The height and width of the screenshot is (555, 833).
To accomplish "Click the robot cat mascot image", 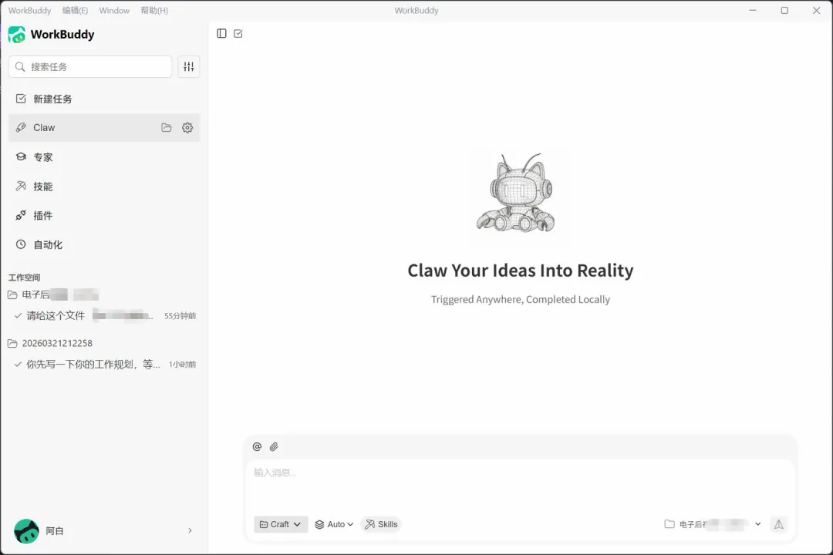I will pyautogui.click(x=515, y=193).
